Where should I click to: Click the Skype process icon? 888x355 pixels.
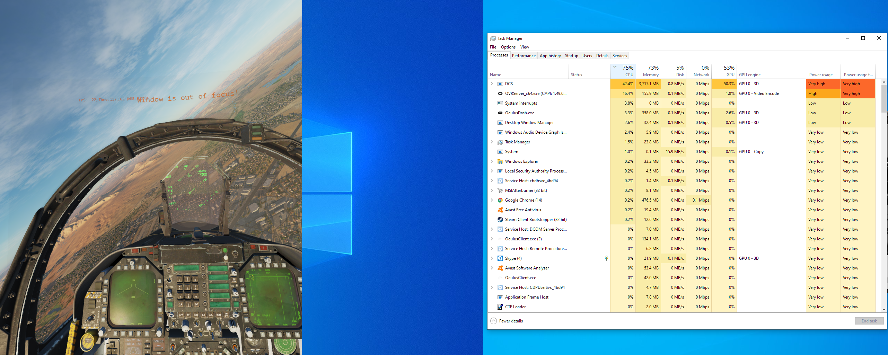(x=500, y=258)
